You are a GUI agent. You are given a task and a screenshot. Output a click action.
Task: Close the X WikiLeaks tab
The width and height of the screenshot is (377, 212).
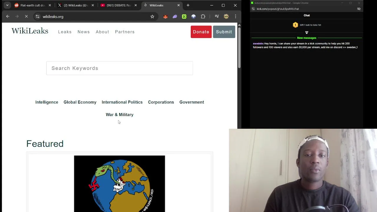click(x=93, y=5)
